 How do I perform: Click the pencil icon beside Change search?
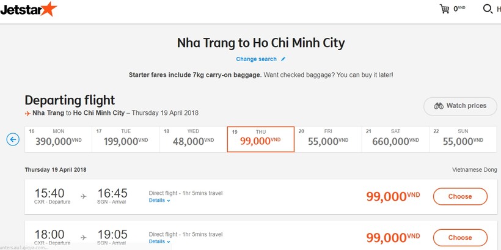(x=283, y=59)
